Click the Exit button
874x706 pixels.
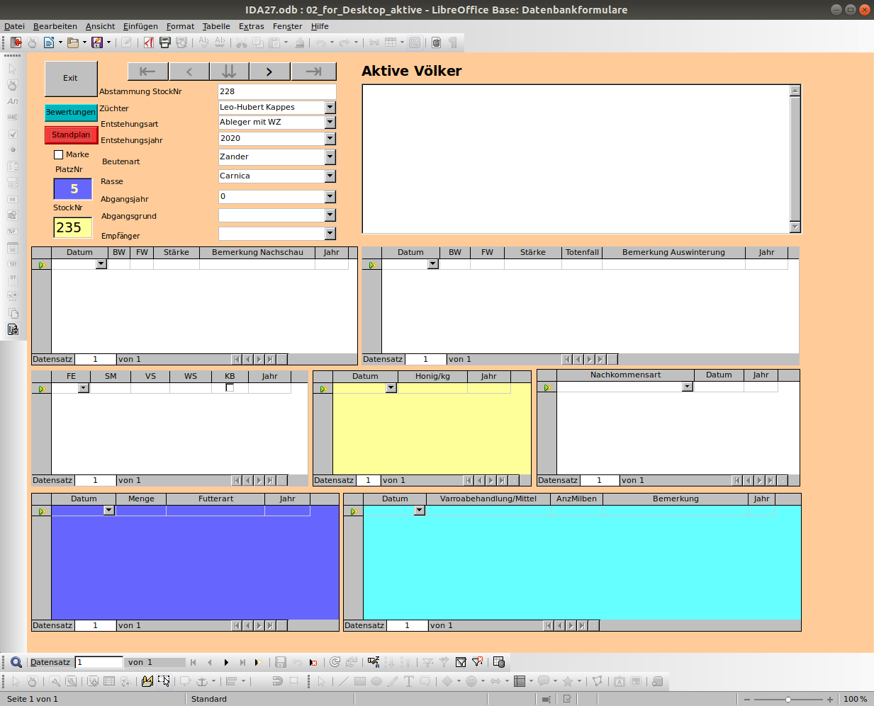pos(71,79)
